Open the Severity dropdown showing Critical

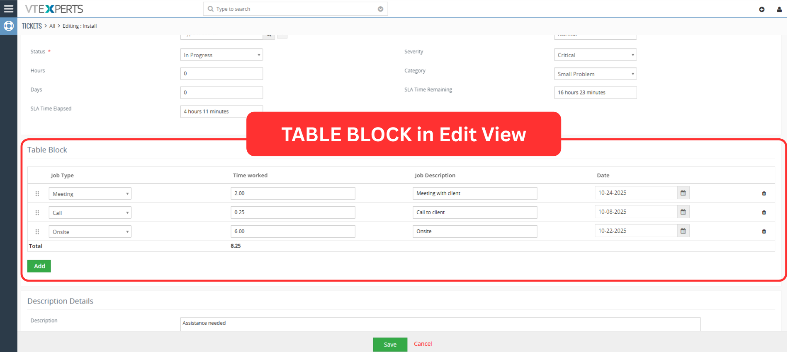[x=595, y=55]
